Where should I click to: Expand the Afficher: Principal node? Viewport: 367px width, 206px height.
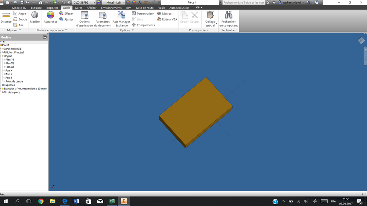click(1, 52)
